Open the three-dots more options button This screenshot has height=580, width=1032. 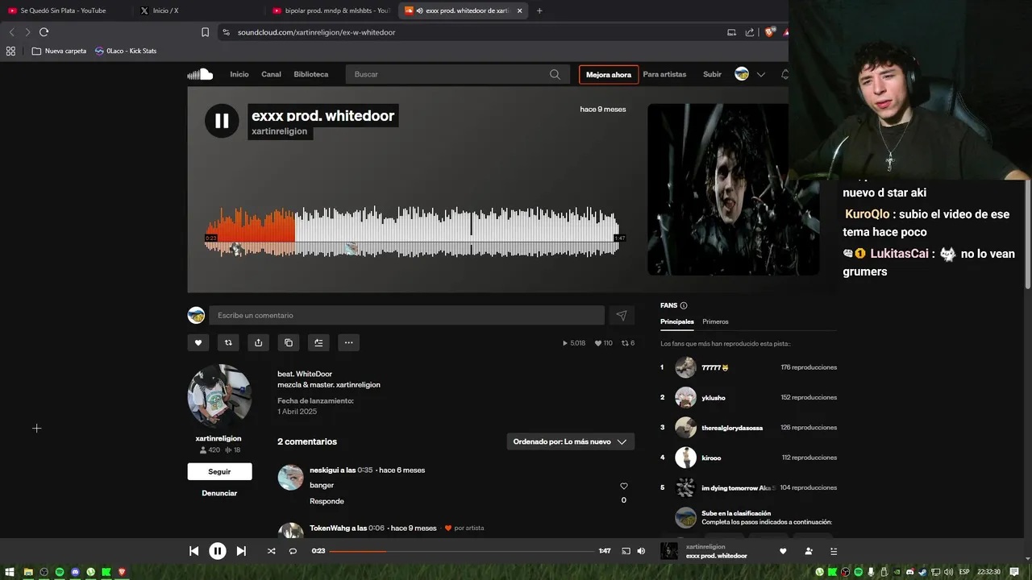pos(348,342)
